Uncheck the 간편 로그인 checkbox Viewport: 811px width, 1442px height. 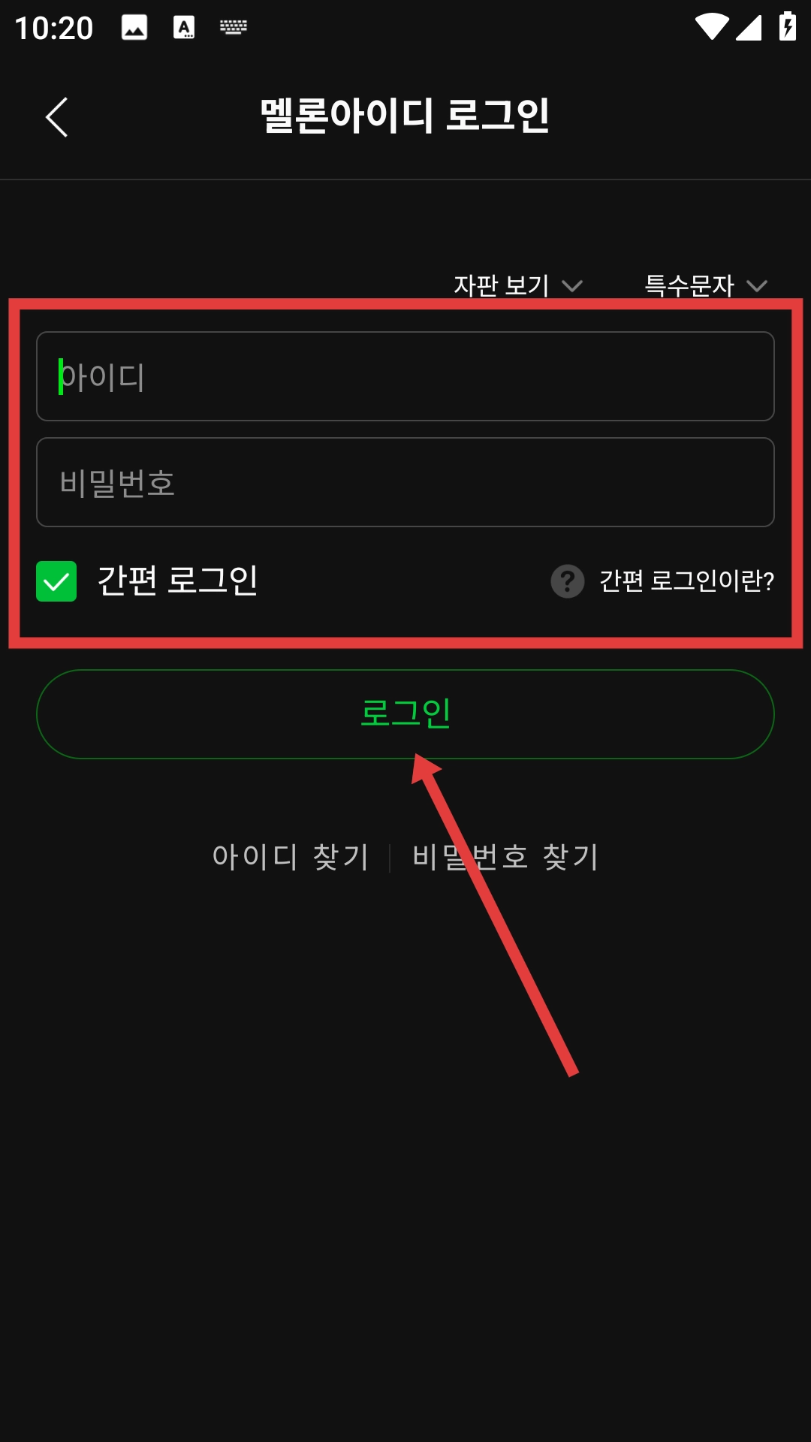56,581
